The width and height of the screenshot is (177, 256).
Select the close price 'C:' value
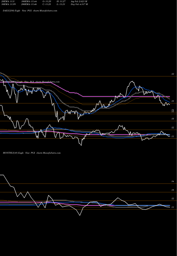[46, 4]
